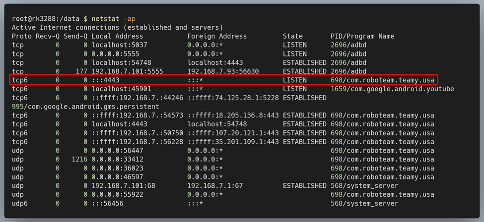484x222 pixels.
Task: Select the 1659/com.google.android.youtube program entry
Action: coord(392,89)
